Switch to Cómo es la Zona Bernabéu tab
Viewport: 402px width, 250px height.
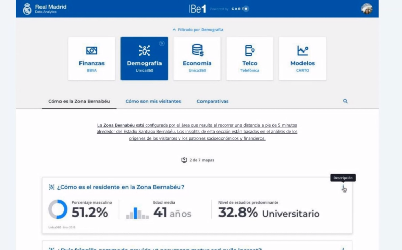point(79,101)
